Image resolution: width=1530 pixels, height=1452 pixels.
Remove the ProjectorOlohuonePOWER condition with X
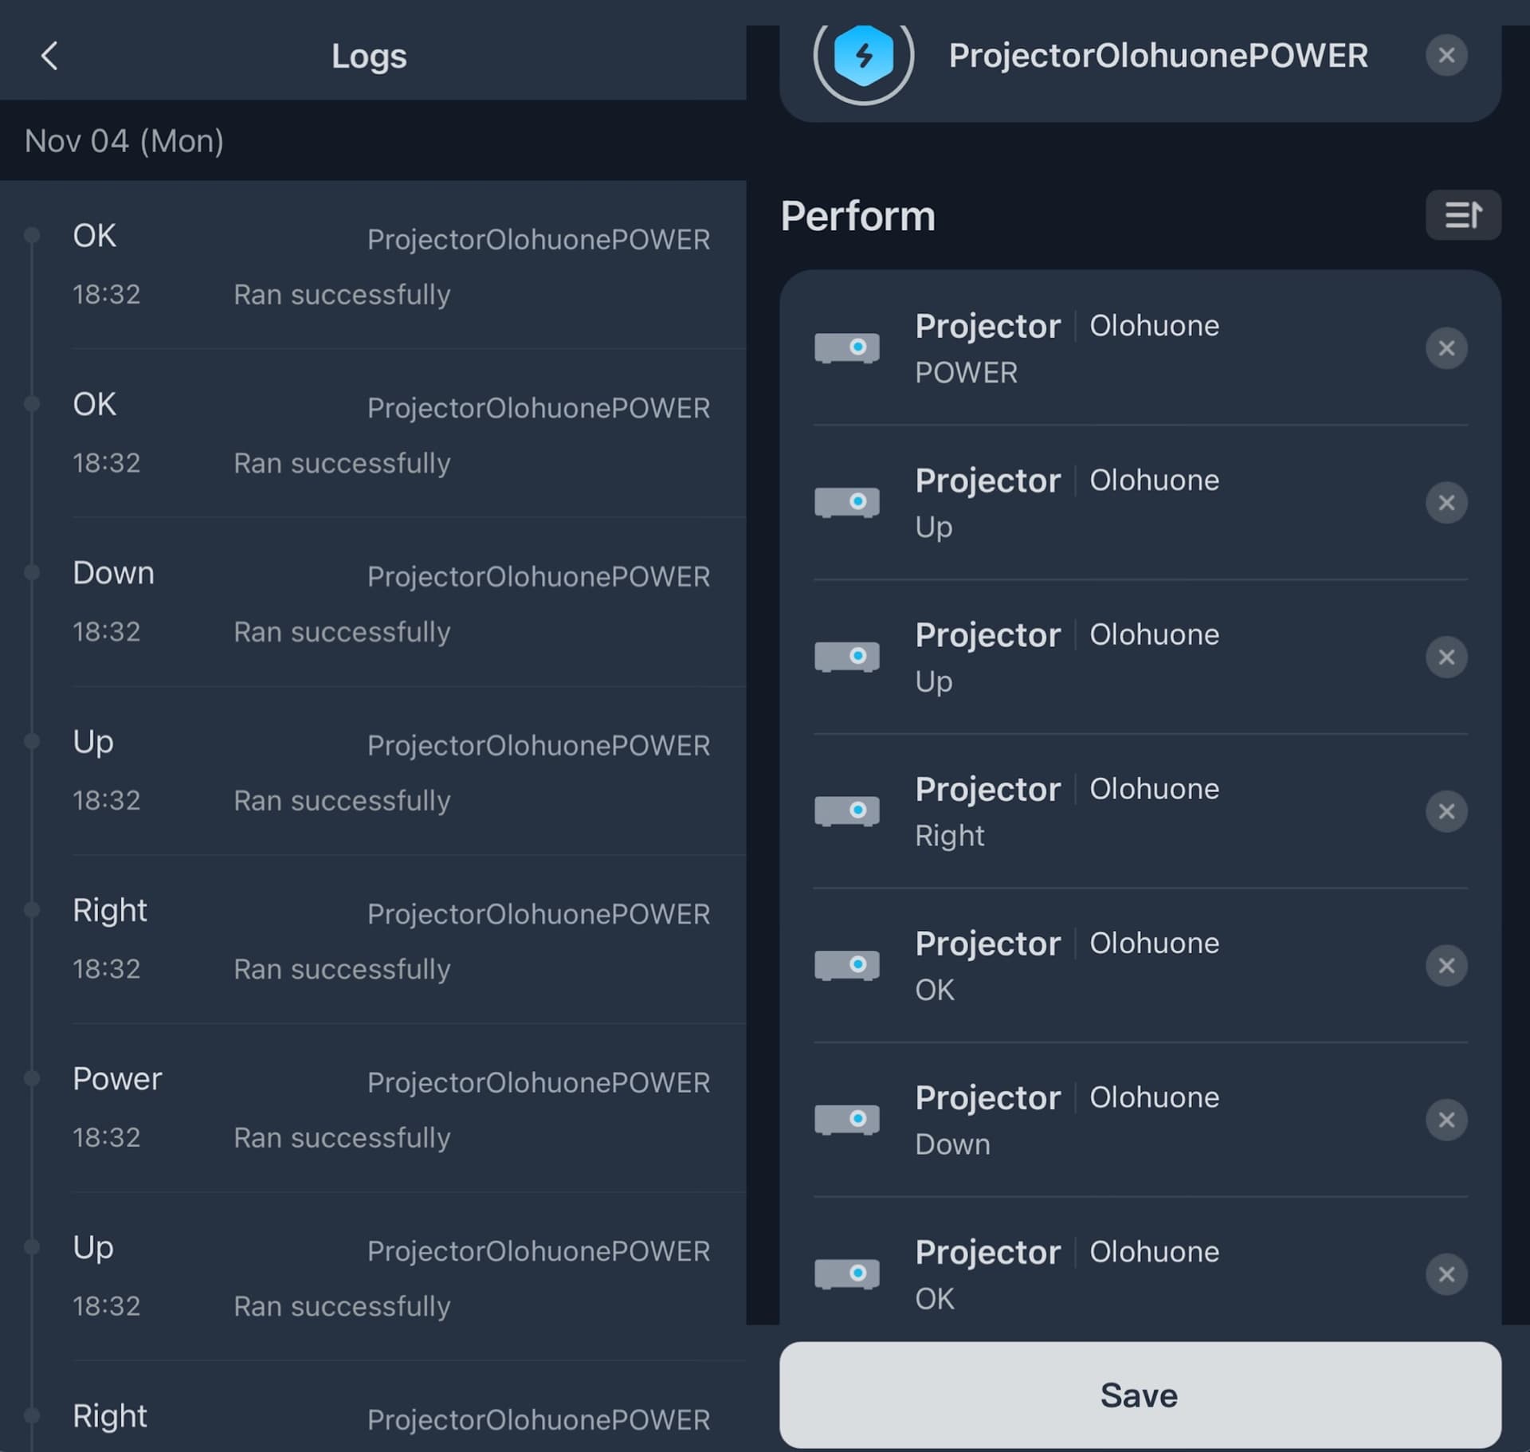[x=1446, y=56]
